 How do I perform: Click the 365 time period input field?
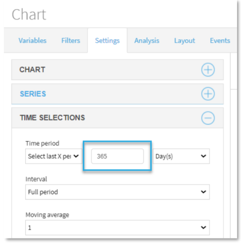pyautogui.click(x=118, y=156)
